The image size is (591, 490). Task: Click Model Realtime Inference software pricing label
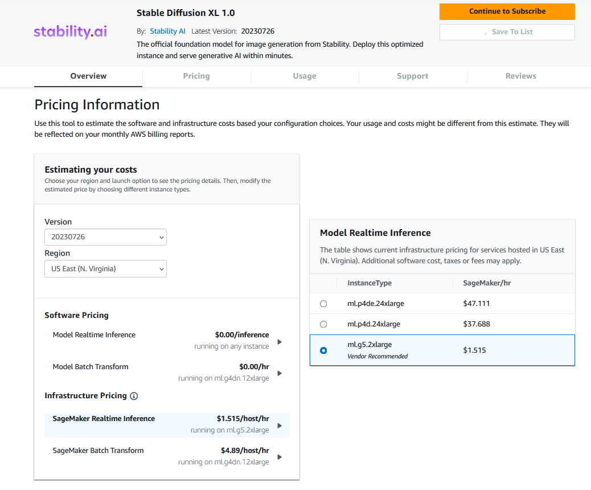(x=94, y=335)
